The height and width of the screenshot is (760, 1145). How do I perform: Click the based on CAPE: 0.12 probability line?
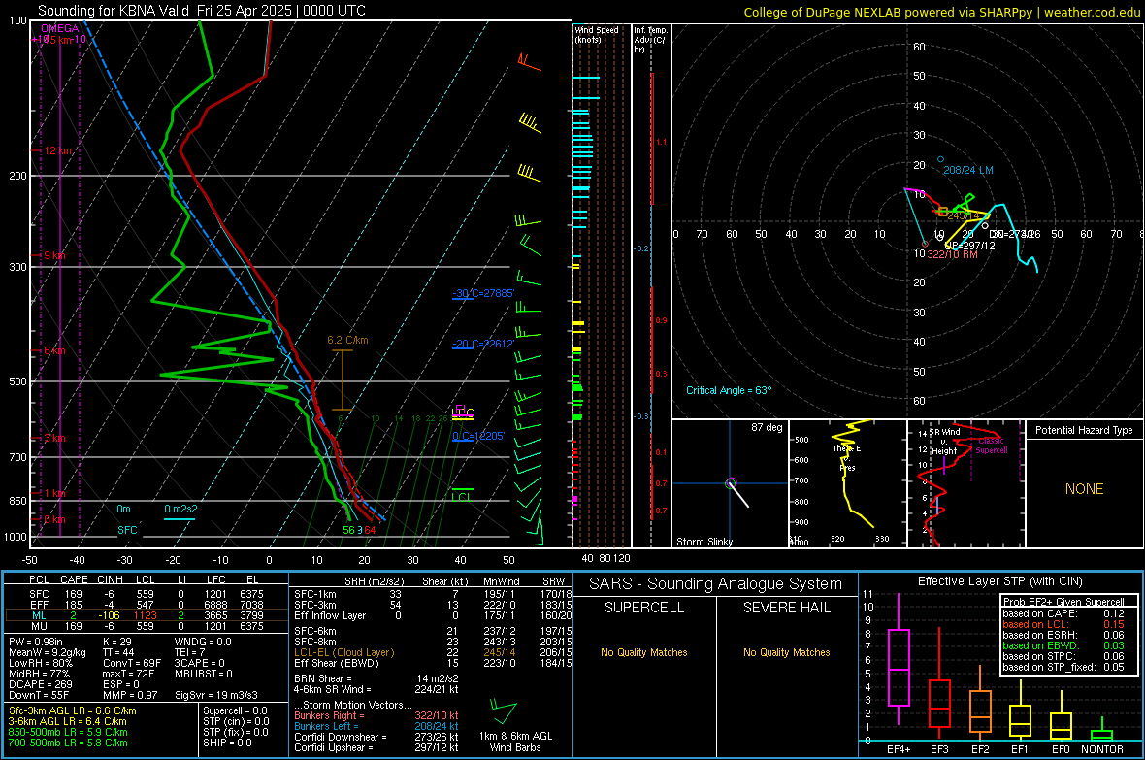pyautogui.click(x=1063, y=613)
